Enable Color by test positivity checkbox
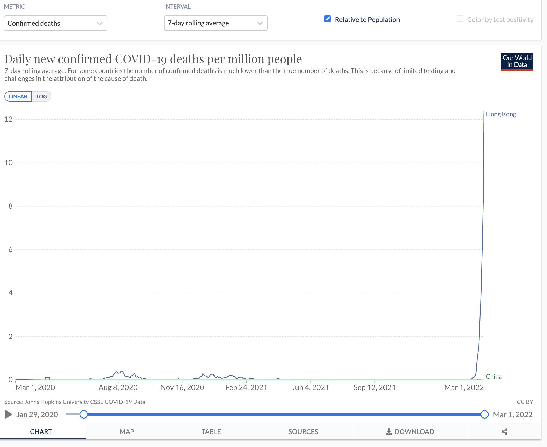Viewport: 547px width, 447px height. [460, 19]
